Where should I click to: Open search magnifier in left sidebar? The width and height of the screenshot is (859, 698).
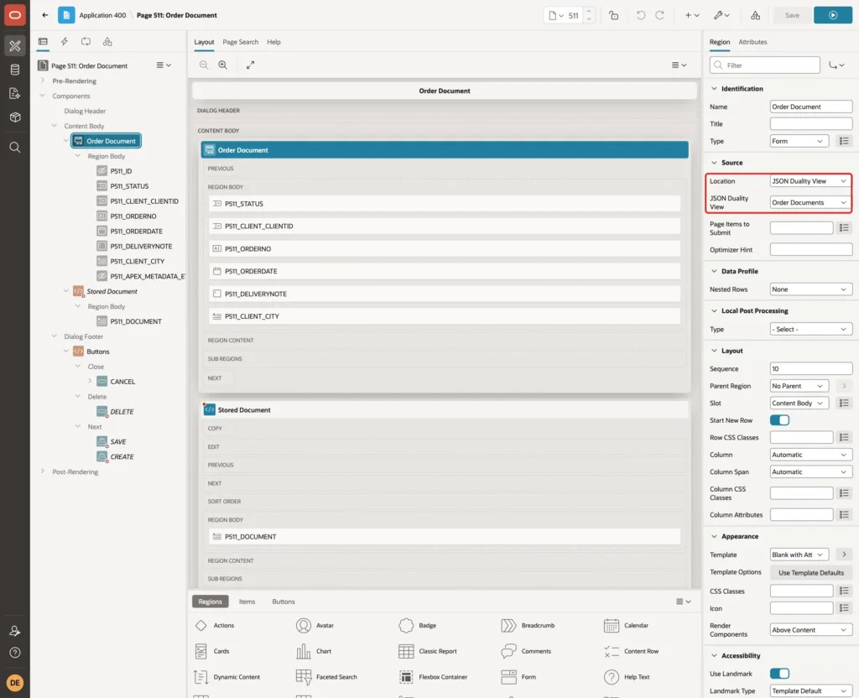click(x=15, y=148)
